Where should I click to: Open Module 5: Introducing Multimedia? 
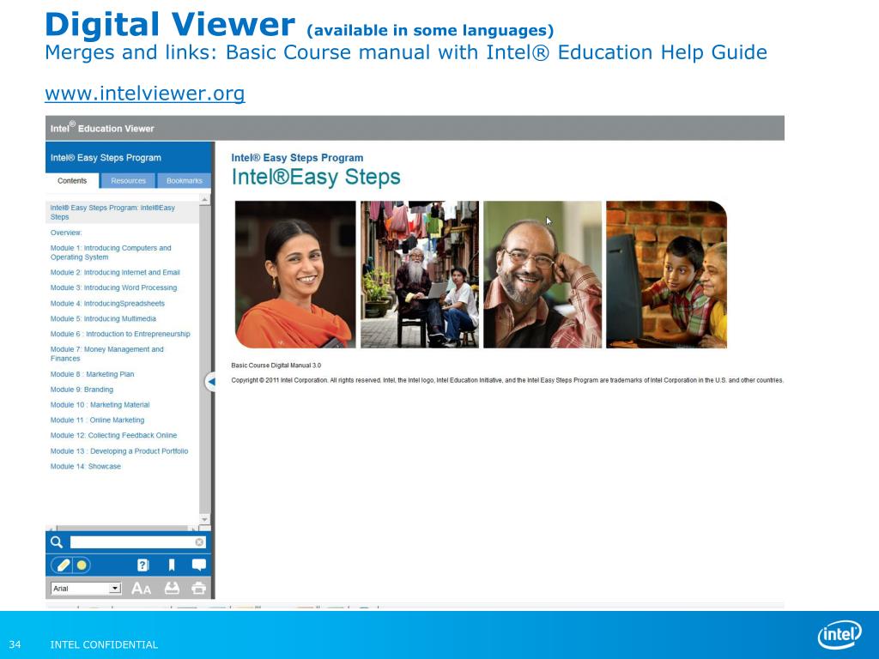tap(103, 318)
